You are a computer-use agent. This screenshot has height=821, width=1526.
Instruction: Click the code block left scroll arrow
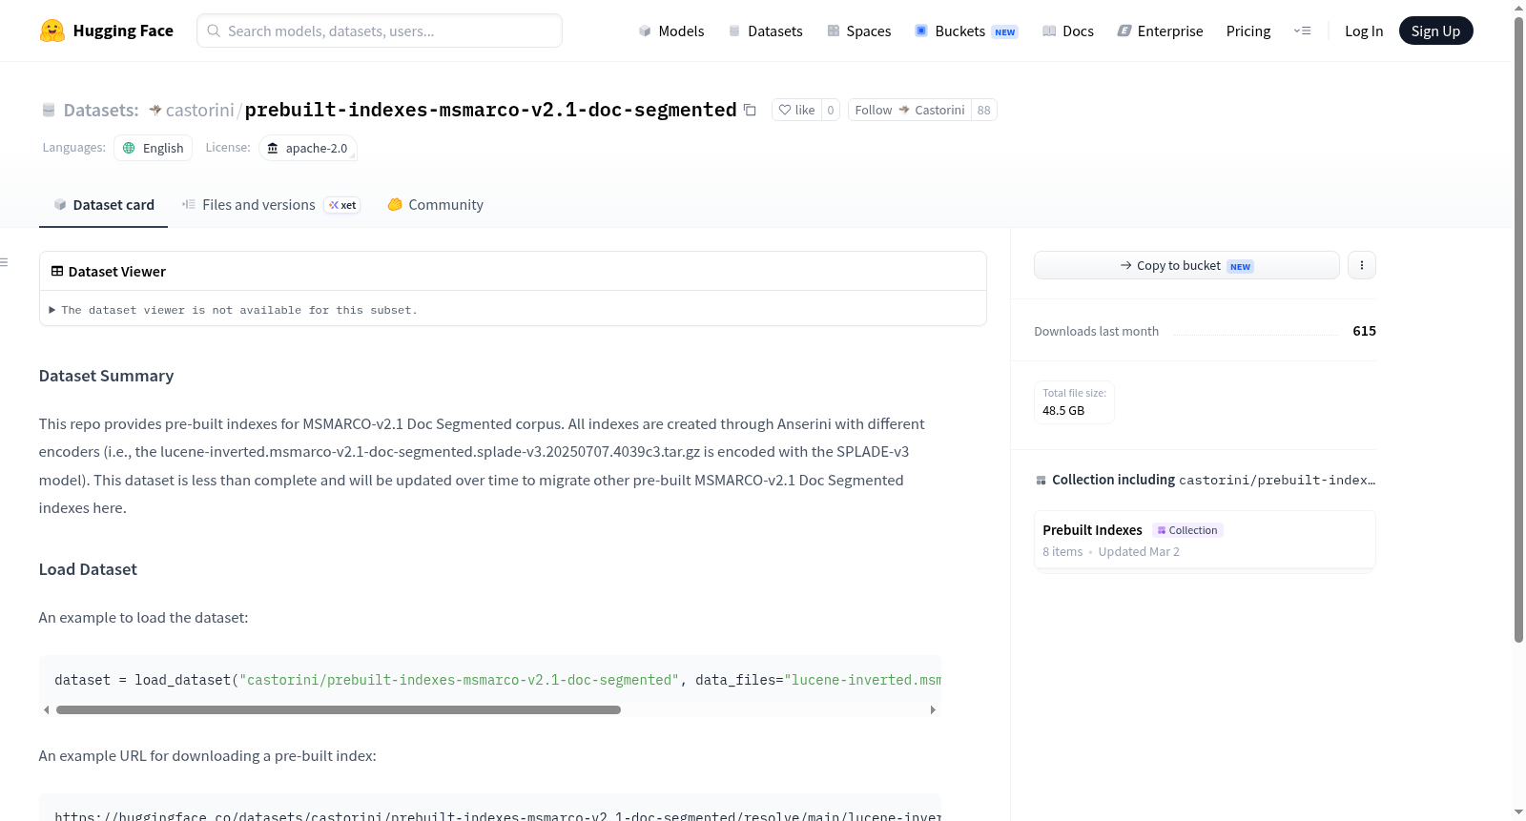[x=46, y=709]
